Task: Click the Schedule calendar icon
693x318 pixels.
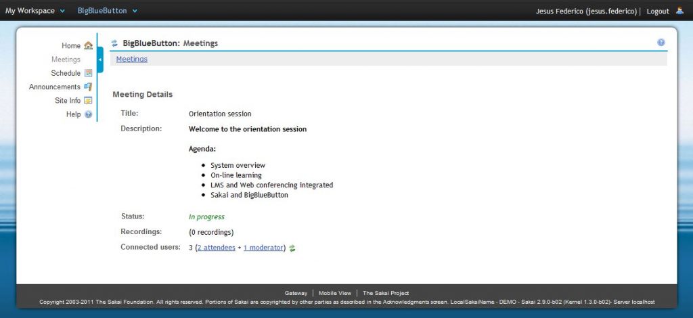Action: tap(89, 73)
